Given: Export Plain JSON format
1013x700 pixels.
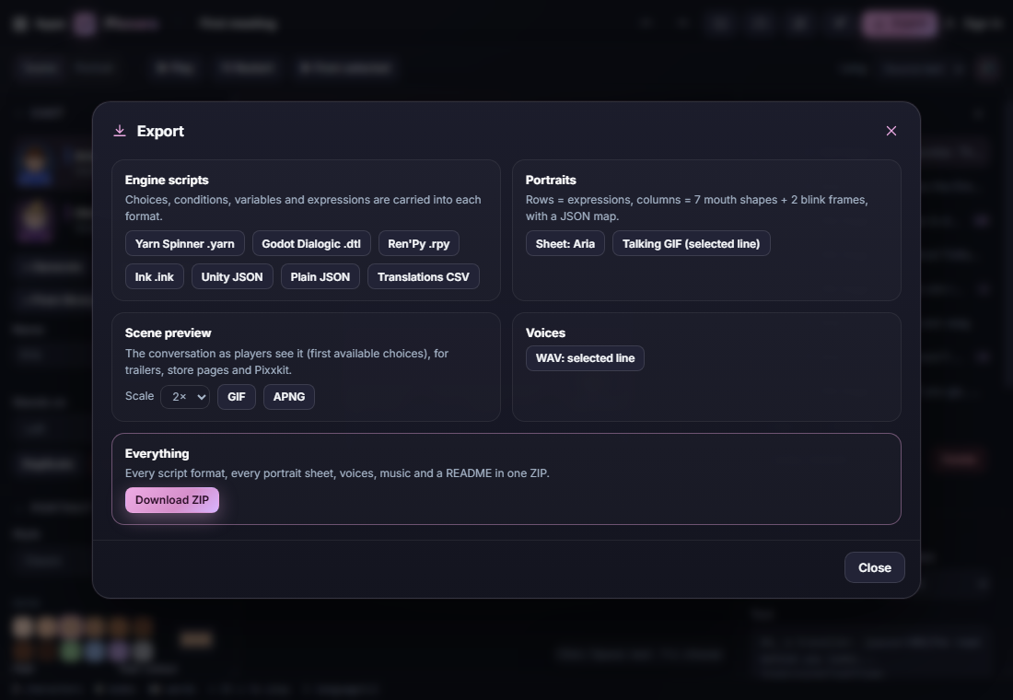Looking at the screenshot, I should coord(320,276).
